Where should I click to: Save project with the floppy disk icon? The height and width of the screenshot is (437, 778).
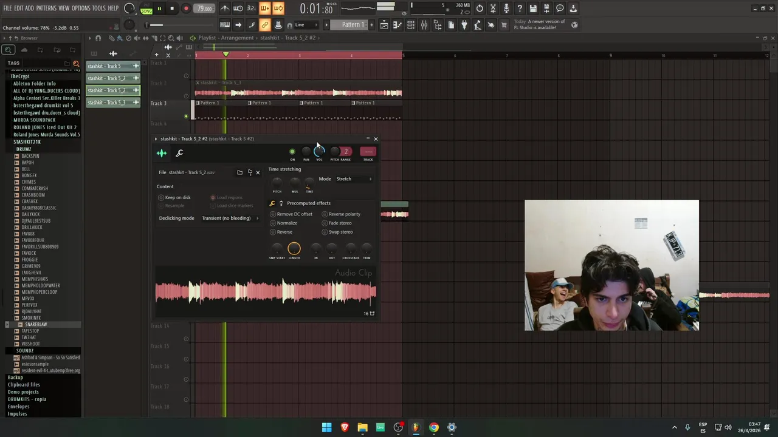[533, 8]
